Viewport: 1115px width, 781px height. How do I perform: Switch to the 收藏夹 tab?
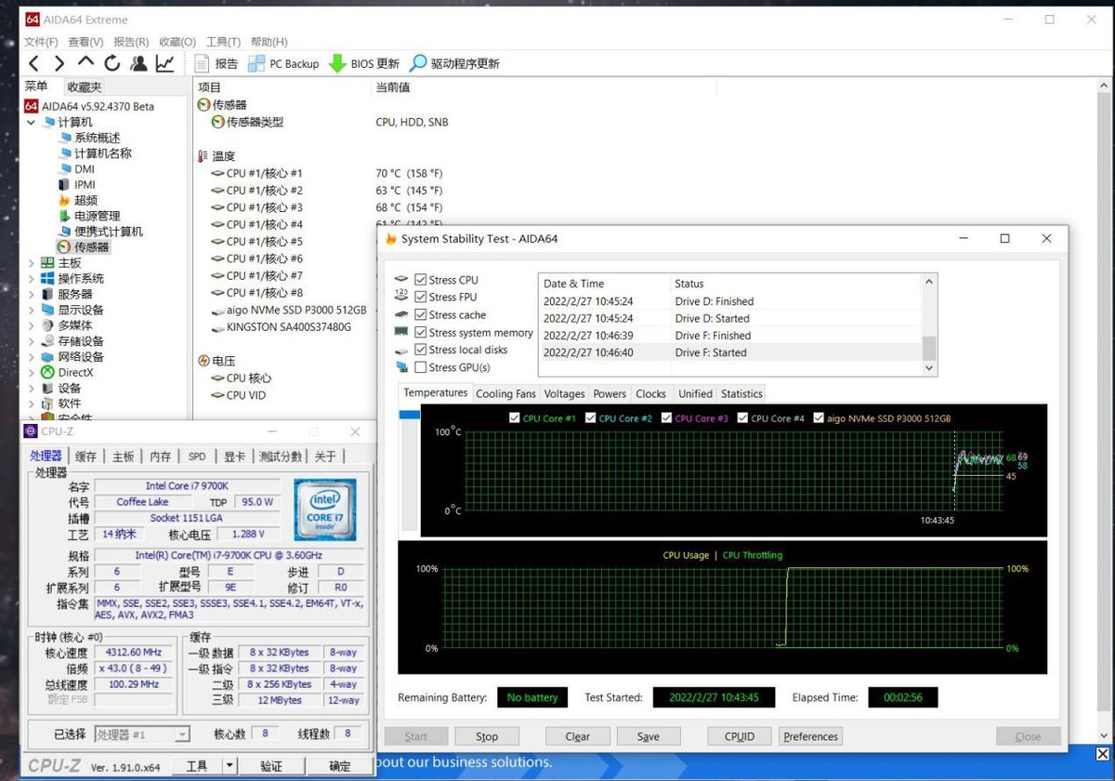tap(85, 86)
